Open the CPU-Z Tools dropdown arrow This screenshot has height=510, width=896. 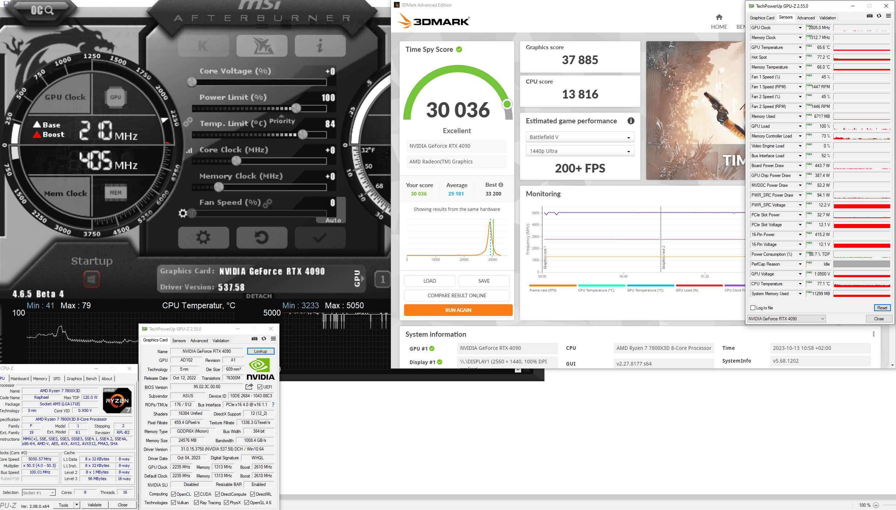click(77, 505)
